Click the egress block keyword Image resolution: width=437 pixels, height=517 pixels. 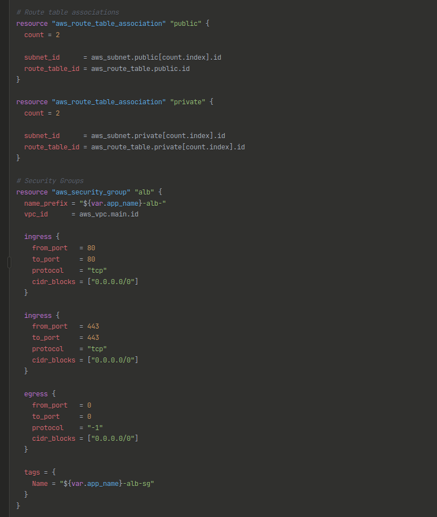click(x=36, y=394)
